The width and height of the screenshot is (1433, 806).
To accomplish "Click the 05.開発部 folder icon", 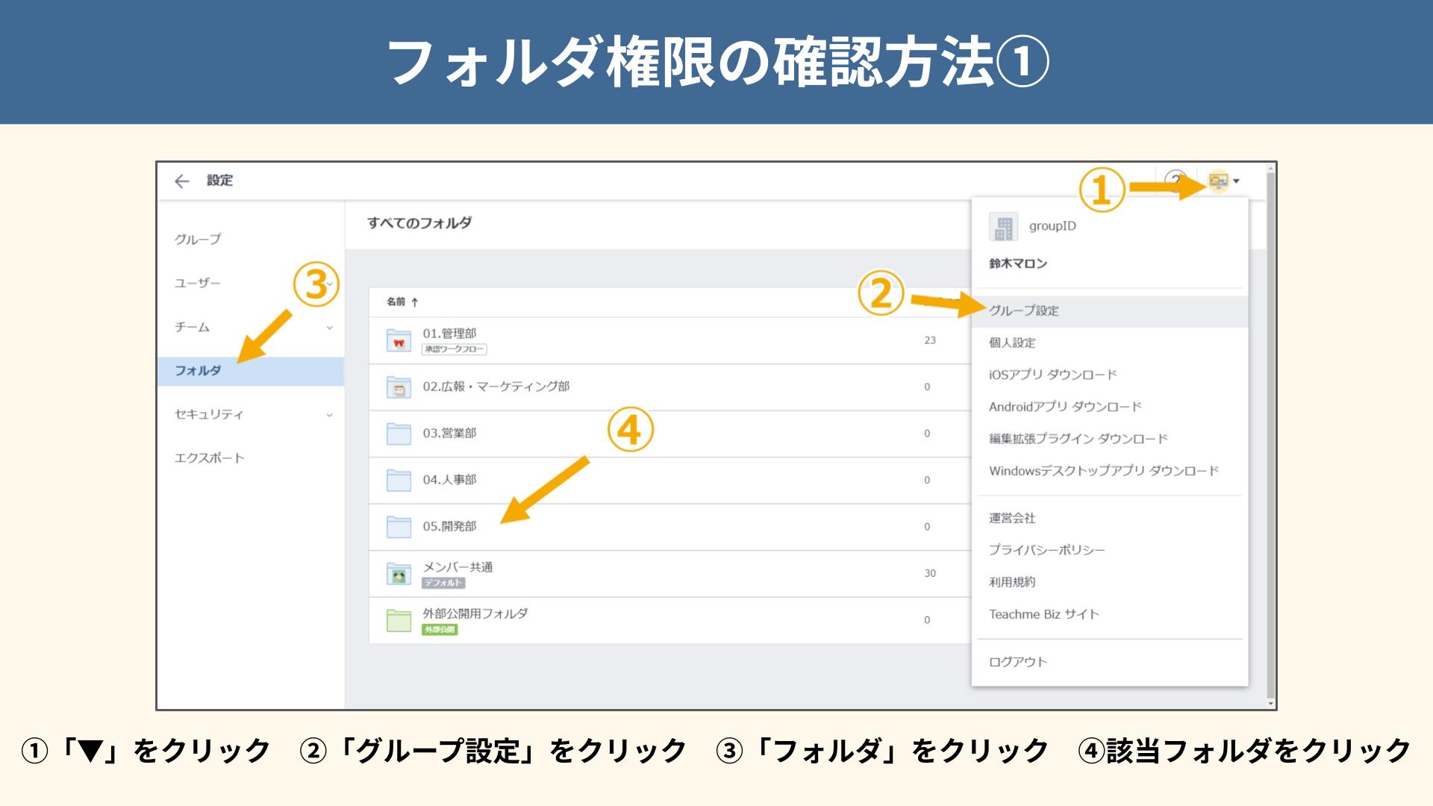I will [399, 527].
